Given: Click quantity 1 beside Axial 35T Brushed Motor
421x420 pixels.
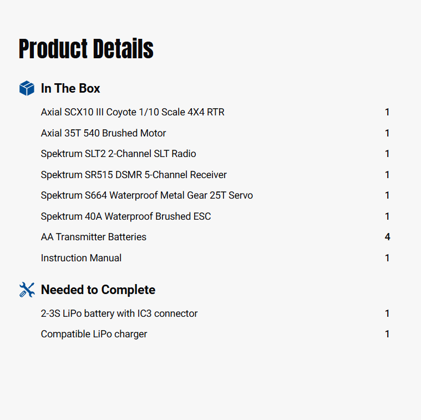Looking at the screenshot, I should (x=387, y=133).
